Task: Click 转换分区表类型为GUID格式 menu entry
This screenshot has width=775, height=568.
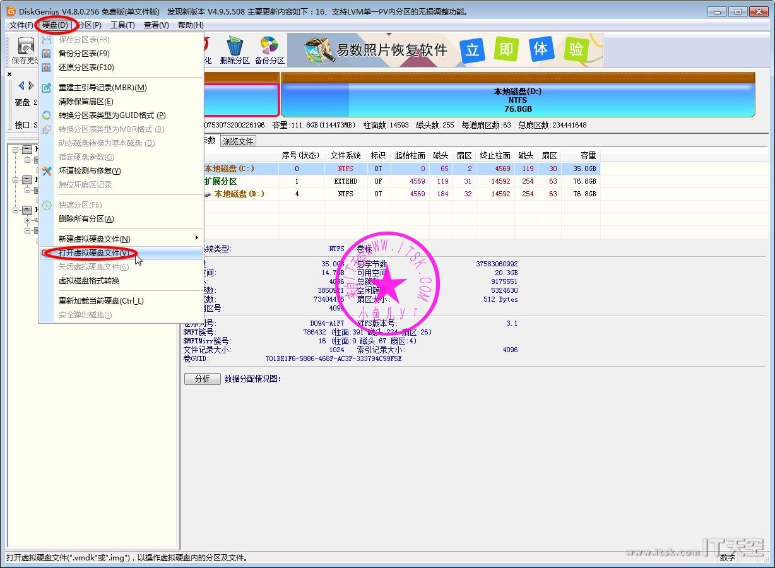Action: tap(112, 115)
